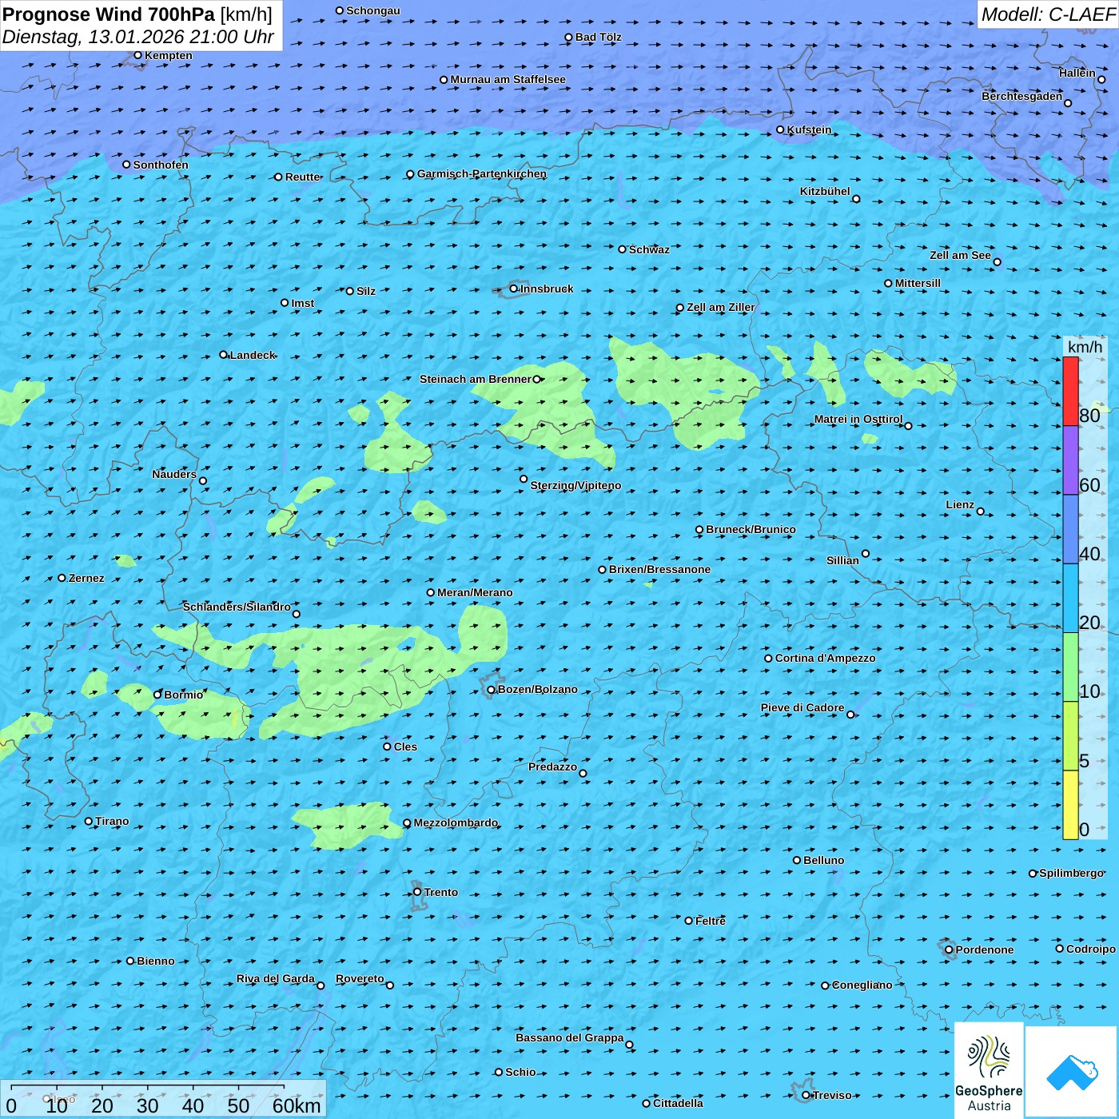This screenshot has width=1119, height=1119.
Task: Click the Bad Tölz location dot
Action: click(x=568, y=37)
